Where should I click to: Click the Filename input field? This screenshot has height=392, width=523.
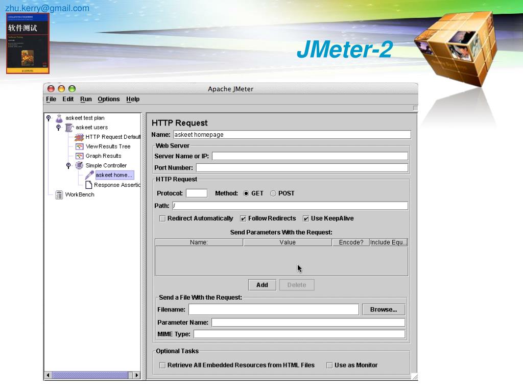click(274, 310)
